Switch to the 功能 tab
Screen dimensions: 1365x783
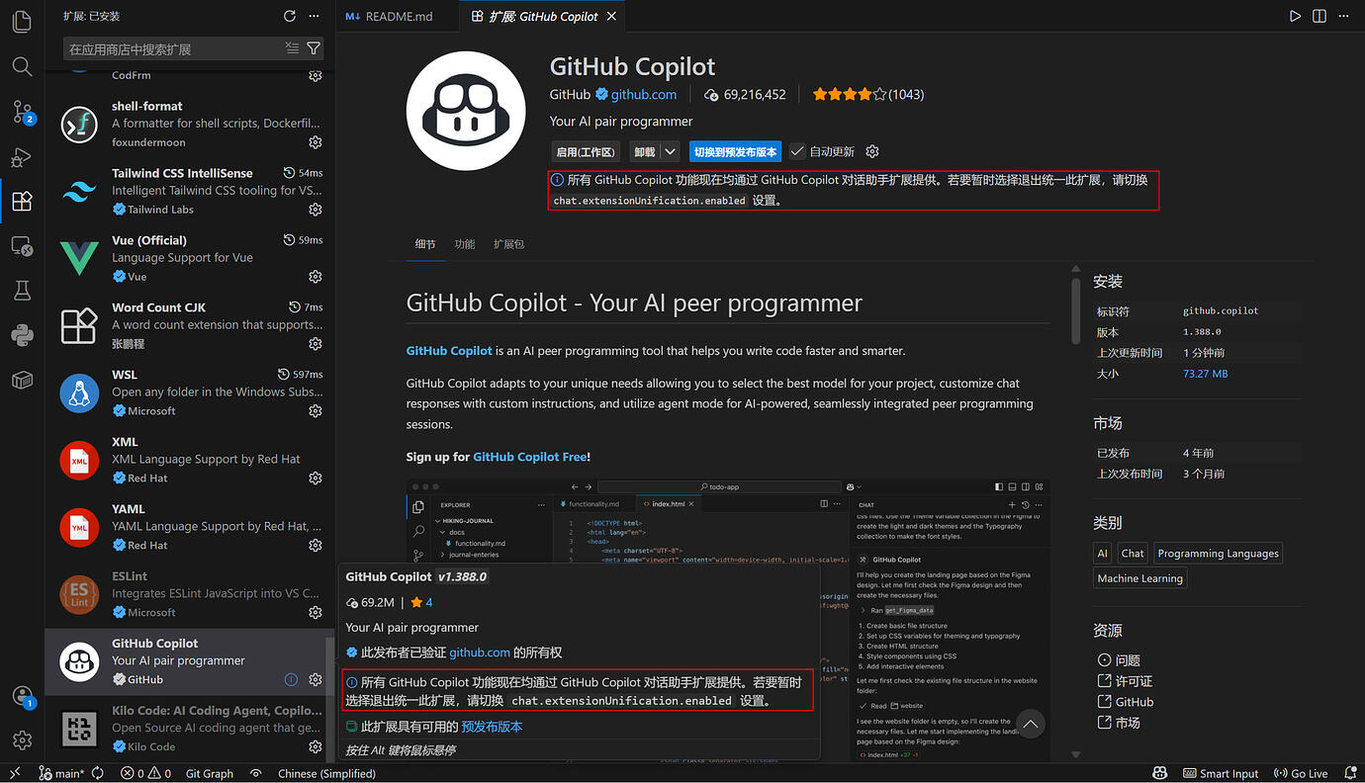[465, 244]
